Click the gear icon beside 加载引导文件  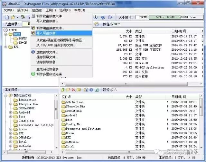33,52
